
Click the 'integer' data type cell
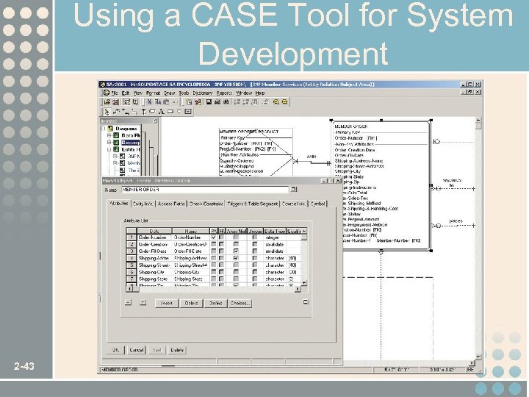[x=275, y=237]
